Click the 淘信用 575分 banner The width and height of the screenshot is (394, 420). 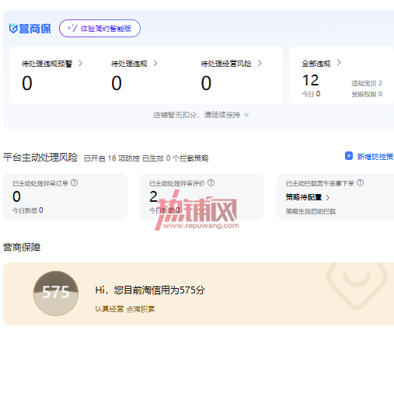pyautogui.click(x=198, y=293)
